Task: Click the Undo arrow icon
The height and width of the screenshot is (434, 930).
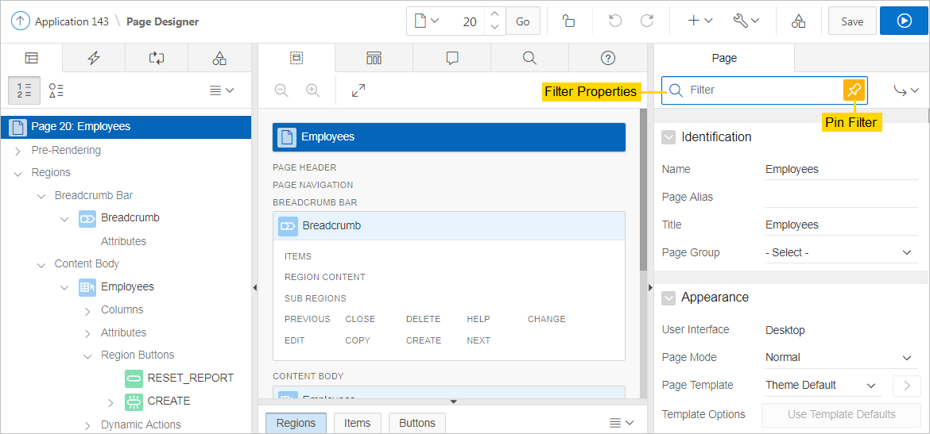Action: pyautogui.click(x=615, y=21)
